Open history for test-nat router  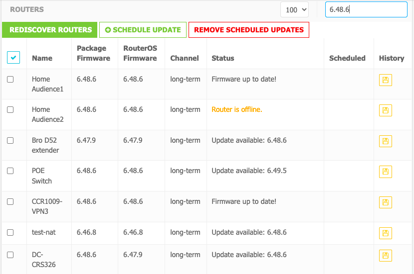[385, 233]
